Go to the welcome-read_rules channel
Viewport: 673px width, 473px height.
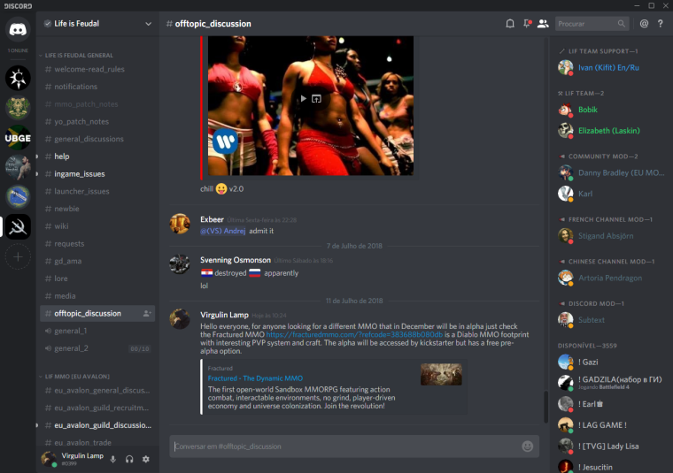pyautogui.click(x=97, y=69)
